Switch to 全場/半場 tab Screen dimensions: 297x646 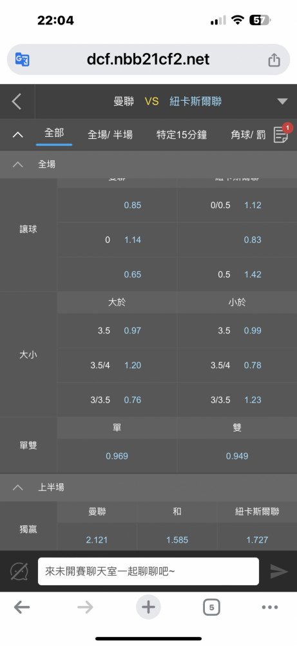coord(110,134)
